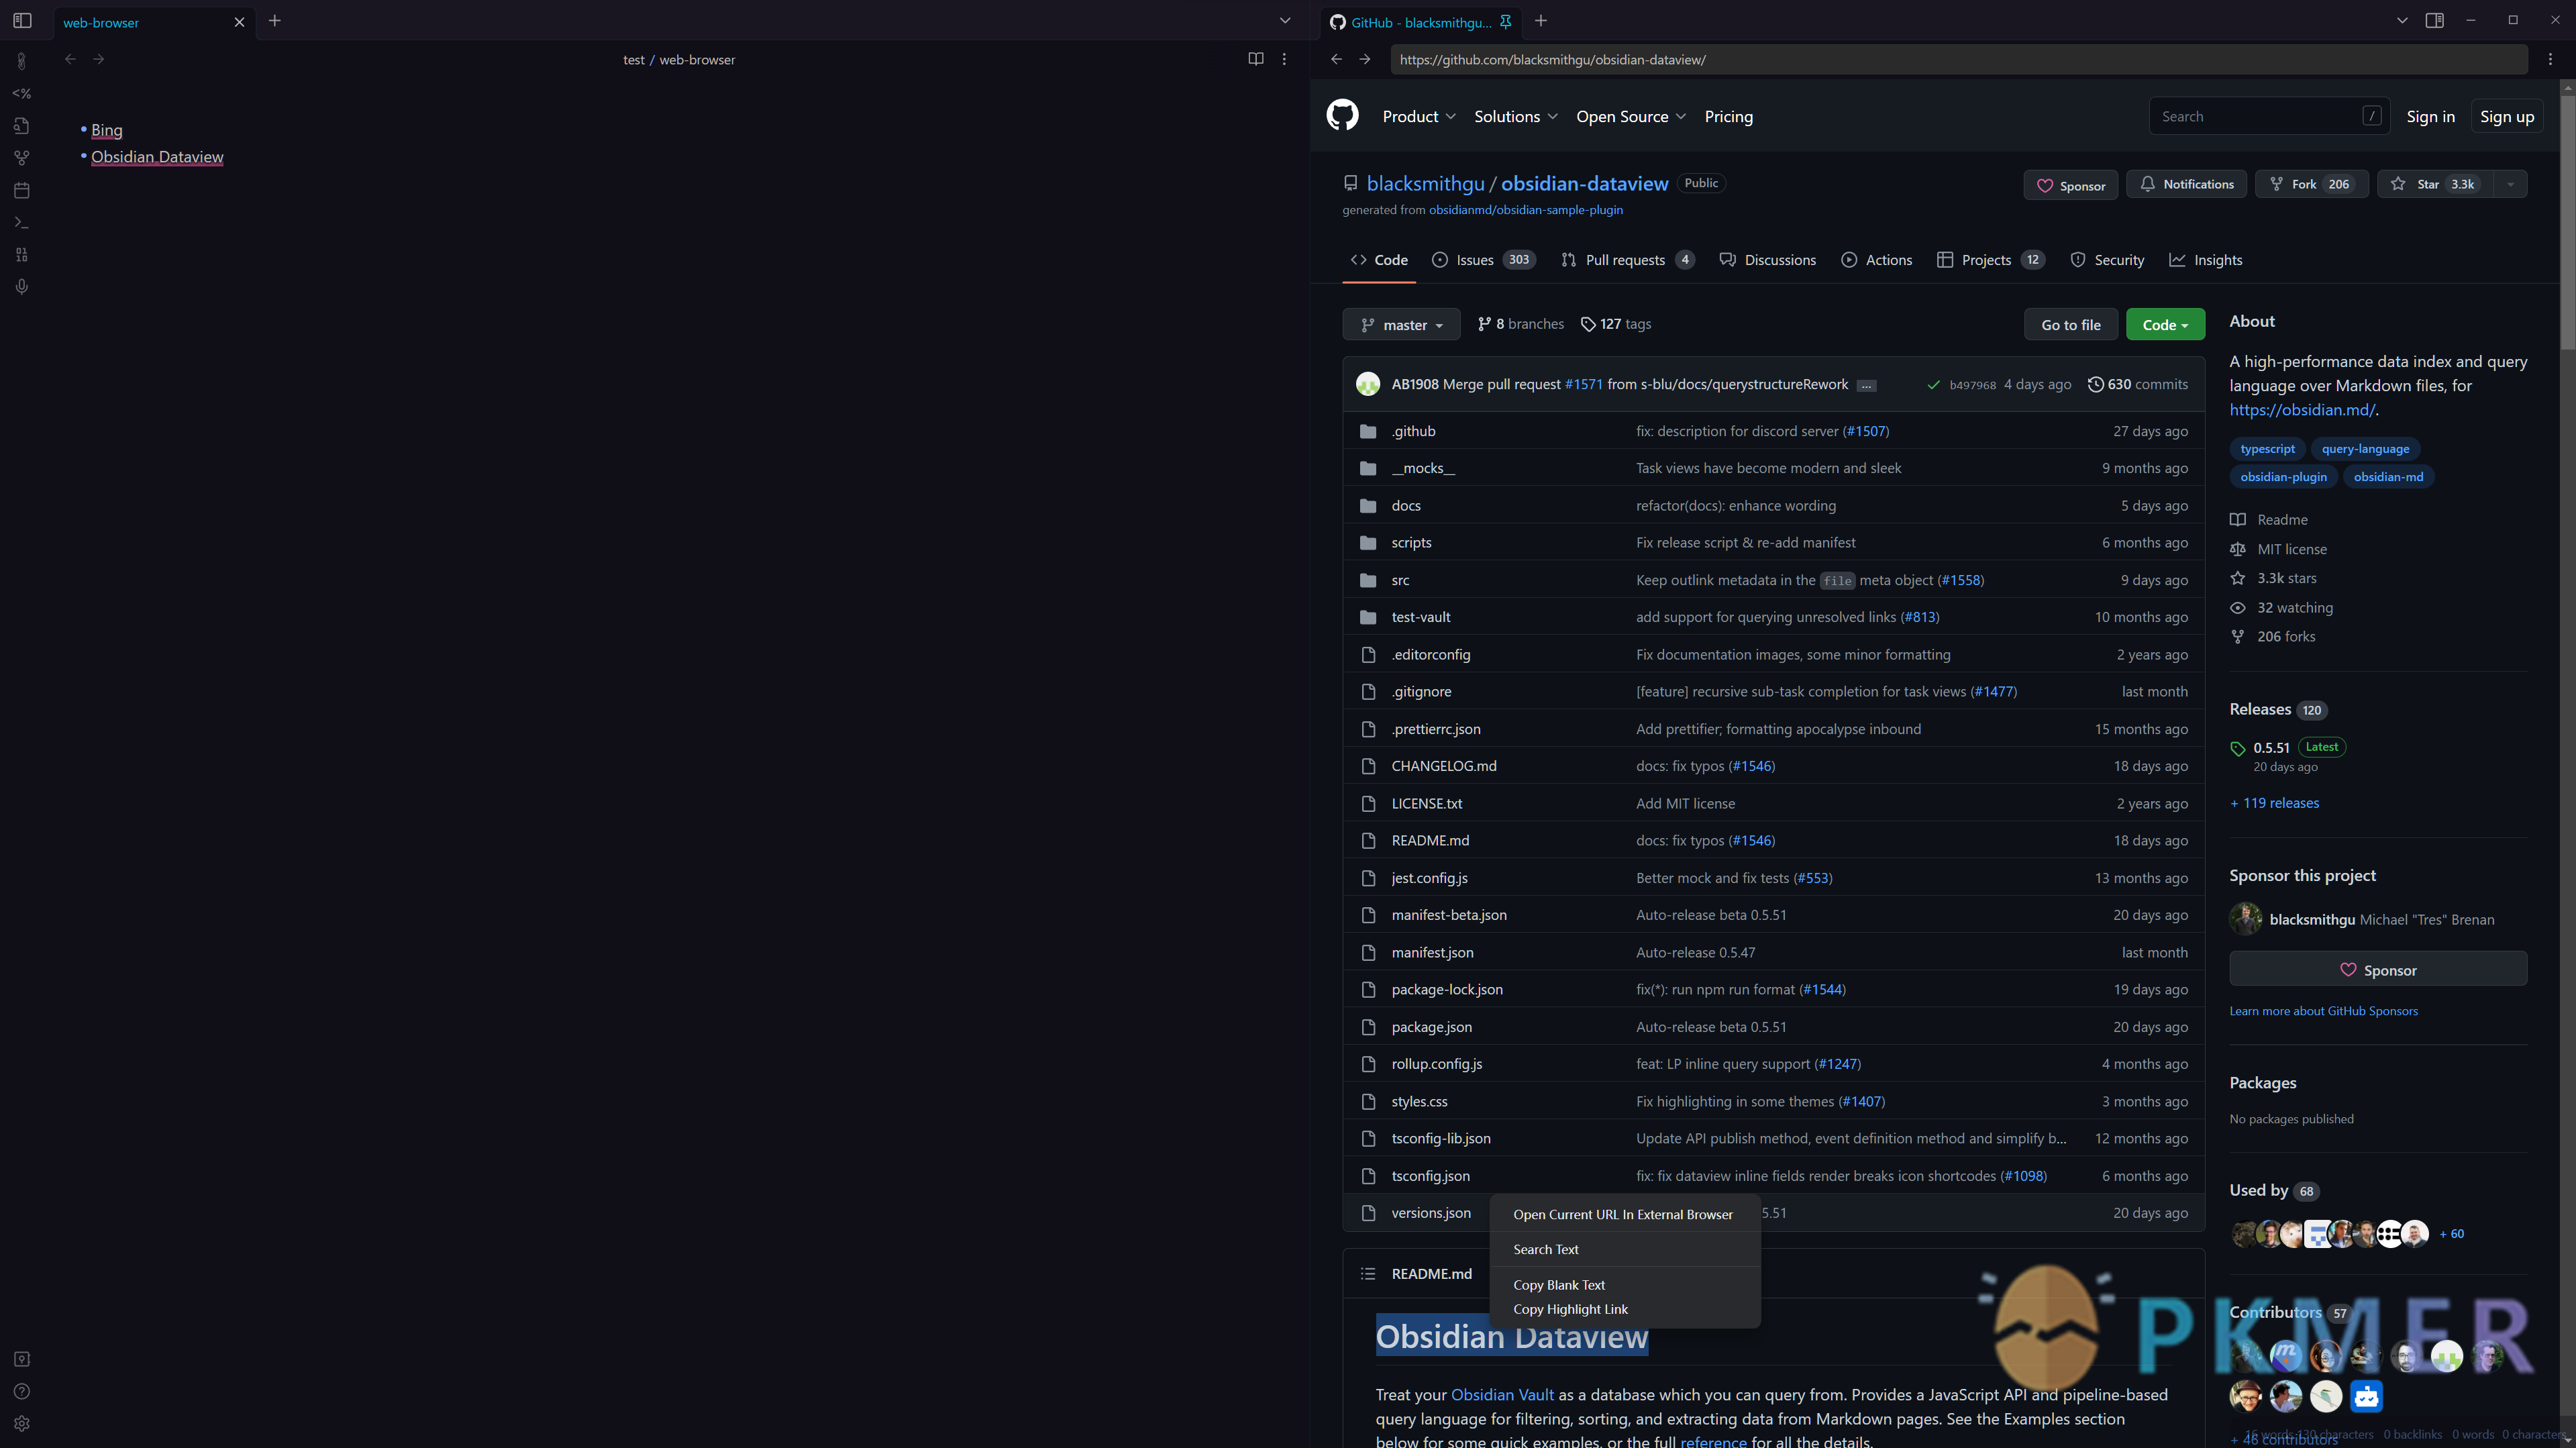Toggle the pin on the GitHub tab
The width and height of the screenshot is (2576, 1448).
[x=1505, y=22]
